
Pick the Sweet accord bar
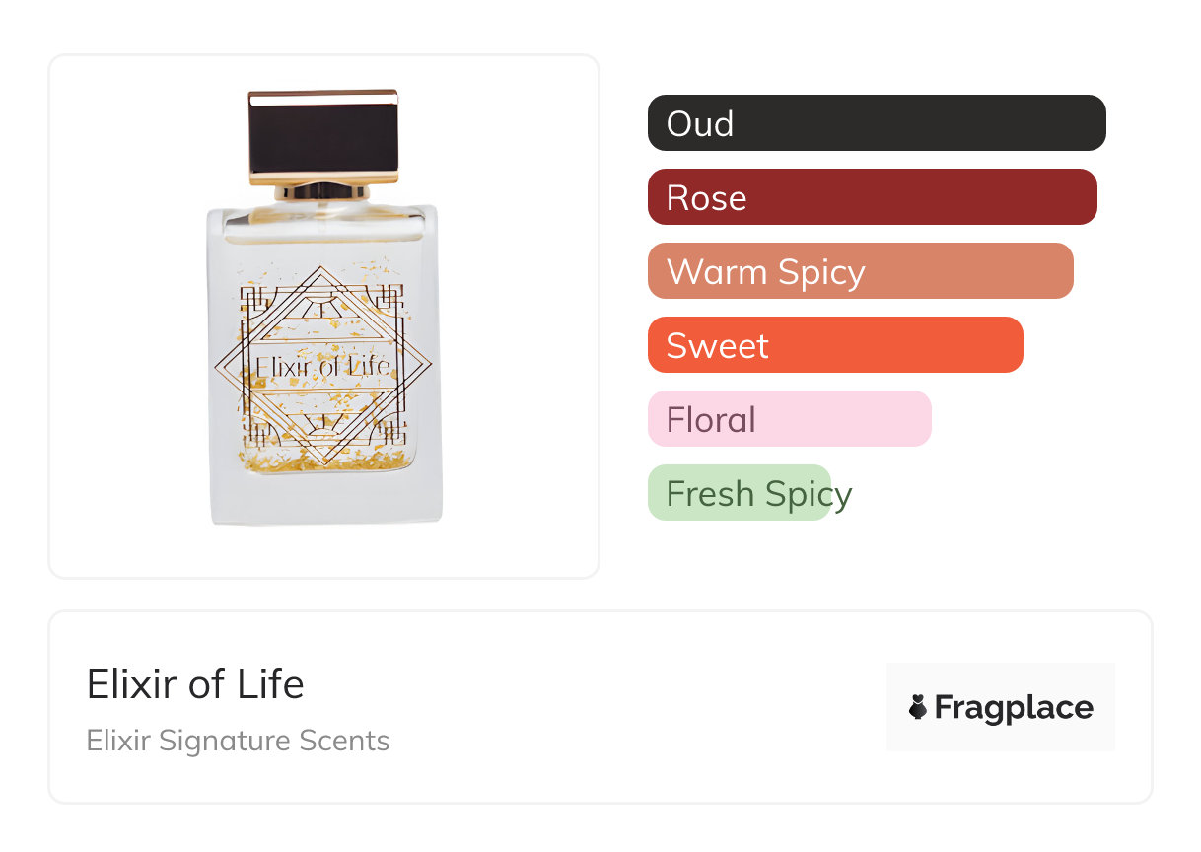click(x=835, y=345)
